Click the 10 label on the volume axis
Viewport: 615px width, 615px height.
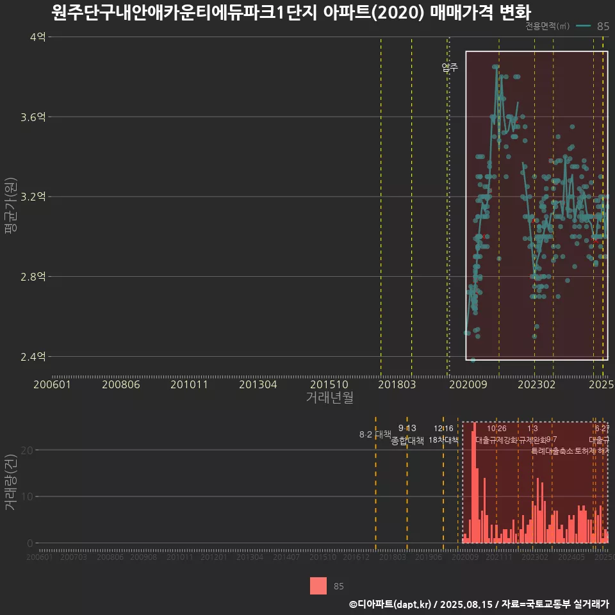27,496
